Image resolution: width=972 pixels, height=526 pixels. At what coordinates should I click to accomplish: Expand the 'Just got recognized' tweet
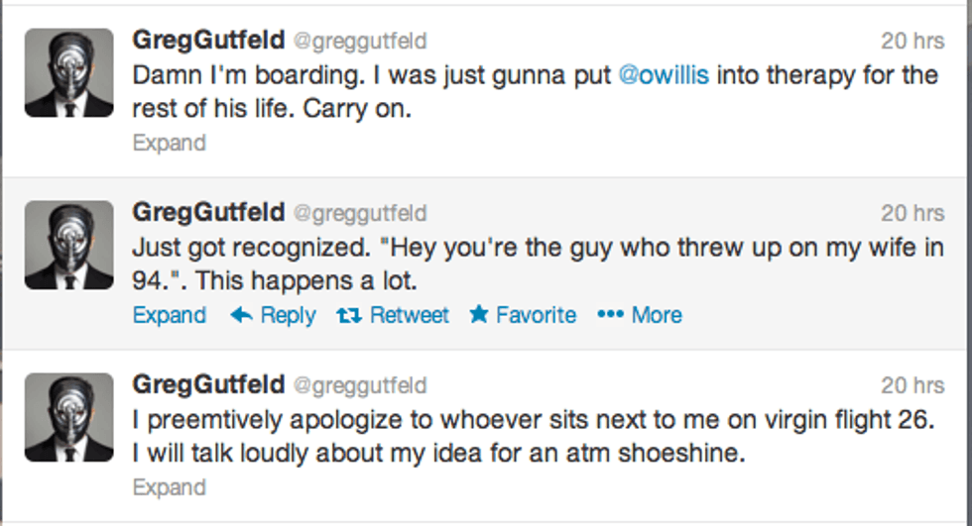click(169, 315)
